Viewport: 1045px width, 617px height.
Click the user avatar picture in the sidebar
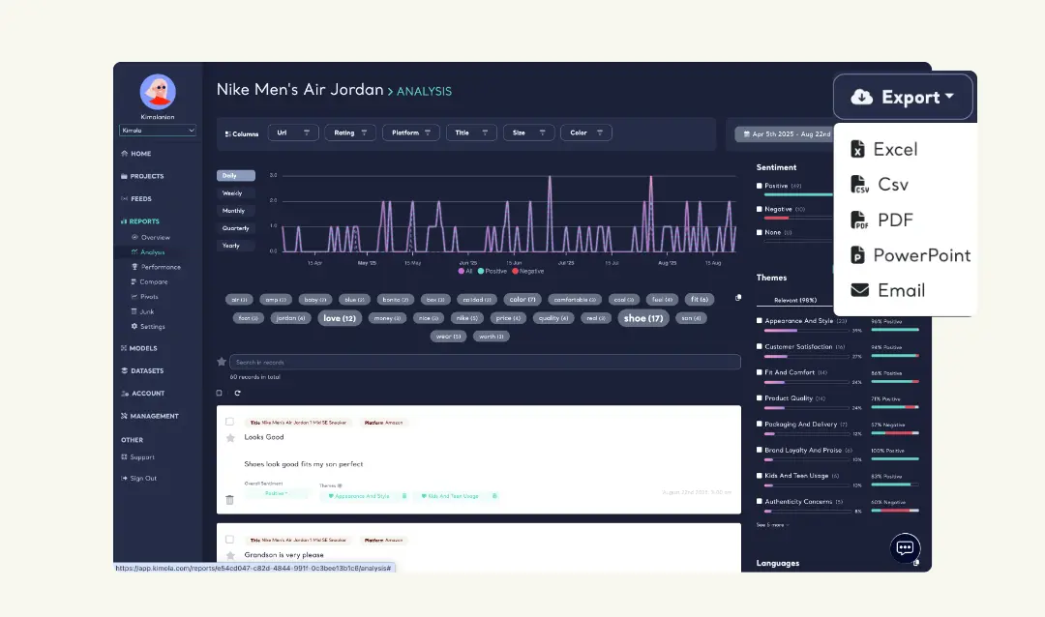pos(158,92)
